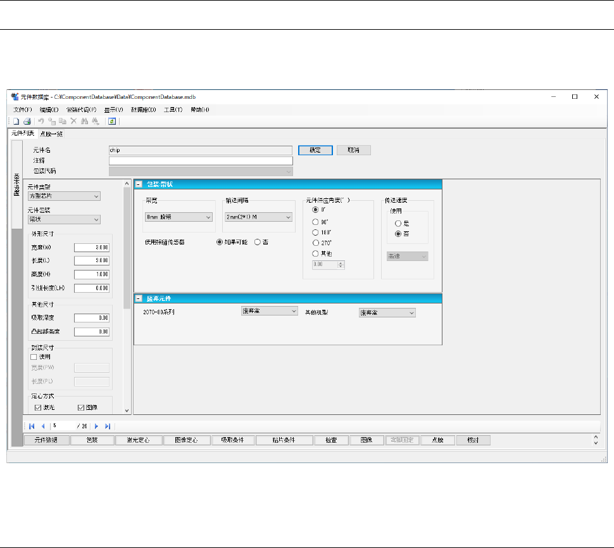Jump to the last record
The width and height of the screenshot is (614, 548).
[x=108, y=426]
